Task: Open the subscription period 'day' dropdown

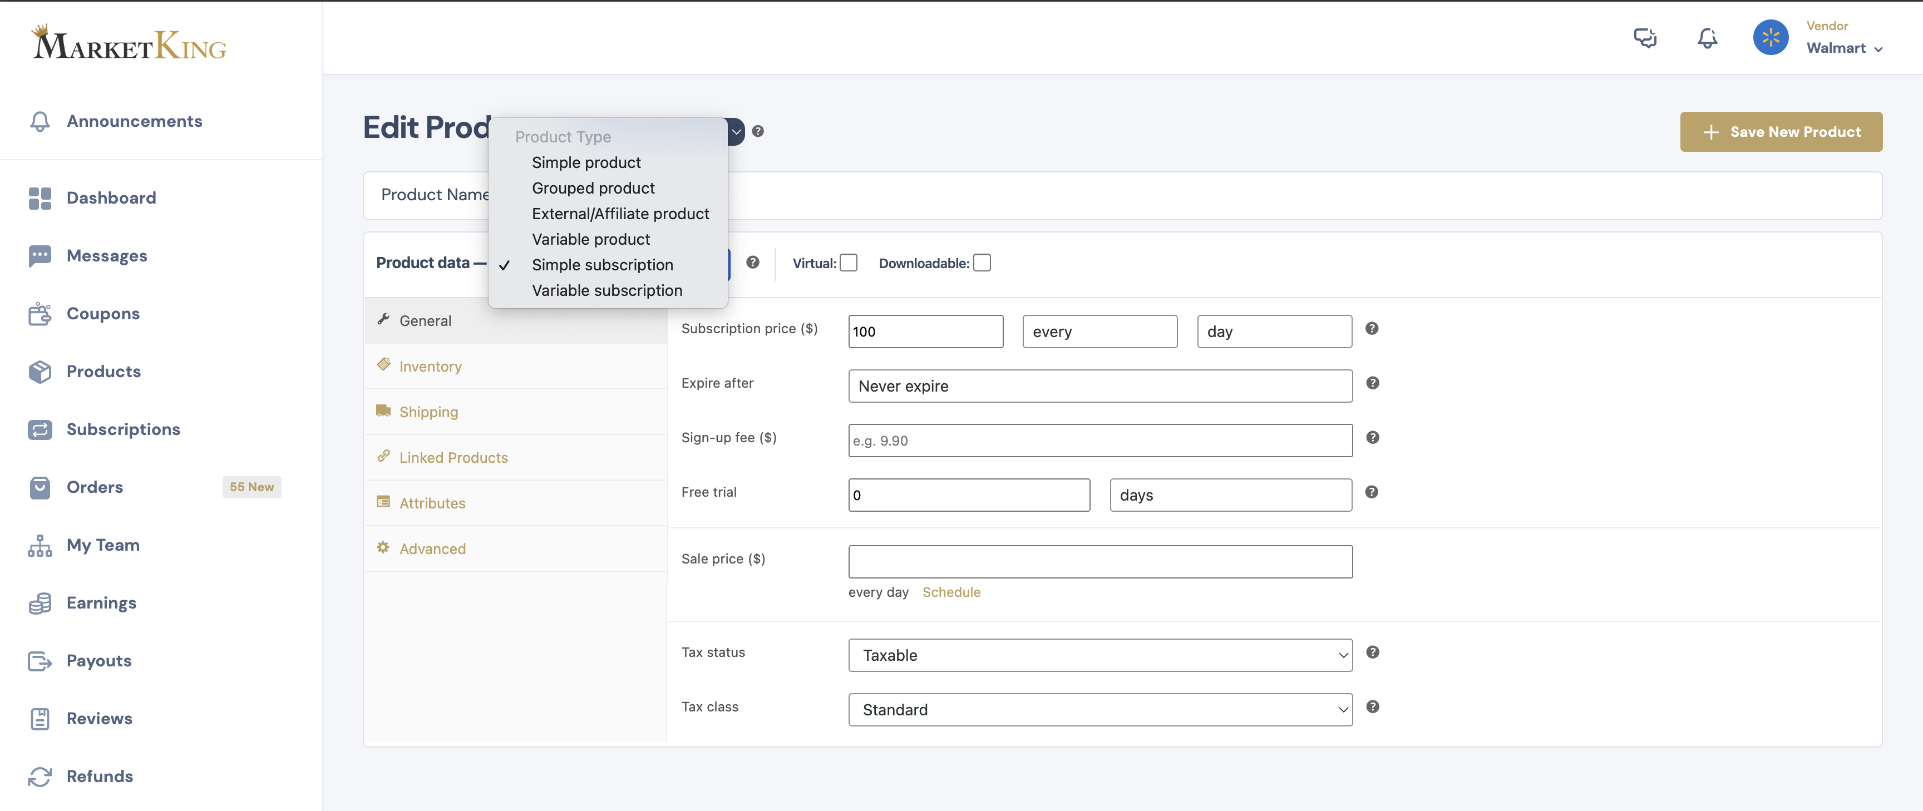Action: click(1274, 332)
